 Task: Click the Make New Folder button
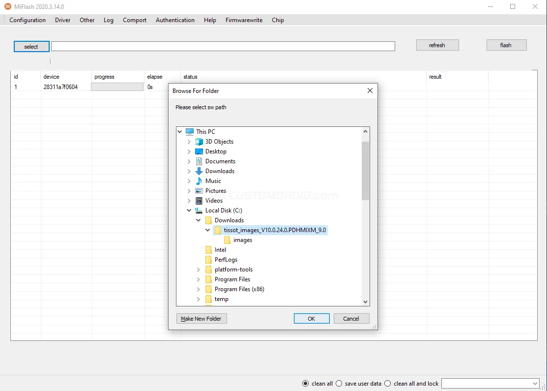pos(201,318)
